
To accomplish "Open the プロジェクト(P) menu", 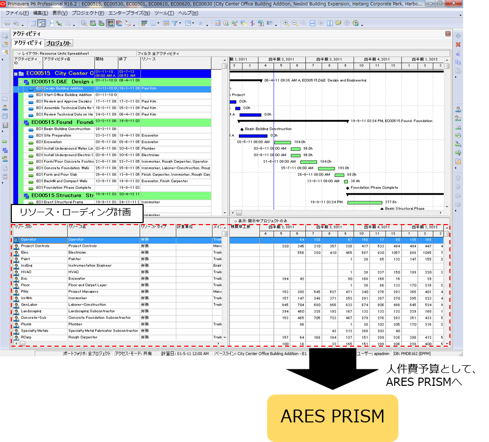I will click(88, 13).
